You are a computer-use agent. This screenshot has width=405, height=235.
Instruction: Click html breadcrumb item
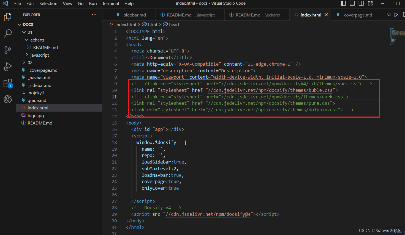click(150, 24)
